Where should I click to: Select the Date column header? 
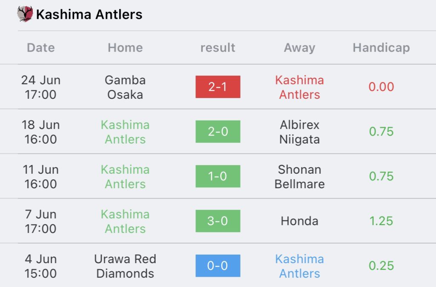41,48
